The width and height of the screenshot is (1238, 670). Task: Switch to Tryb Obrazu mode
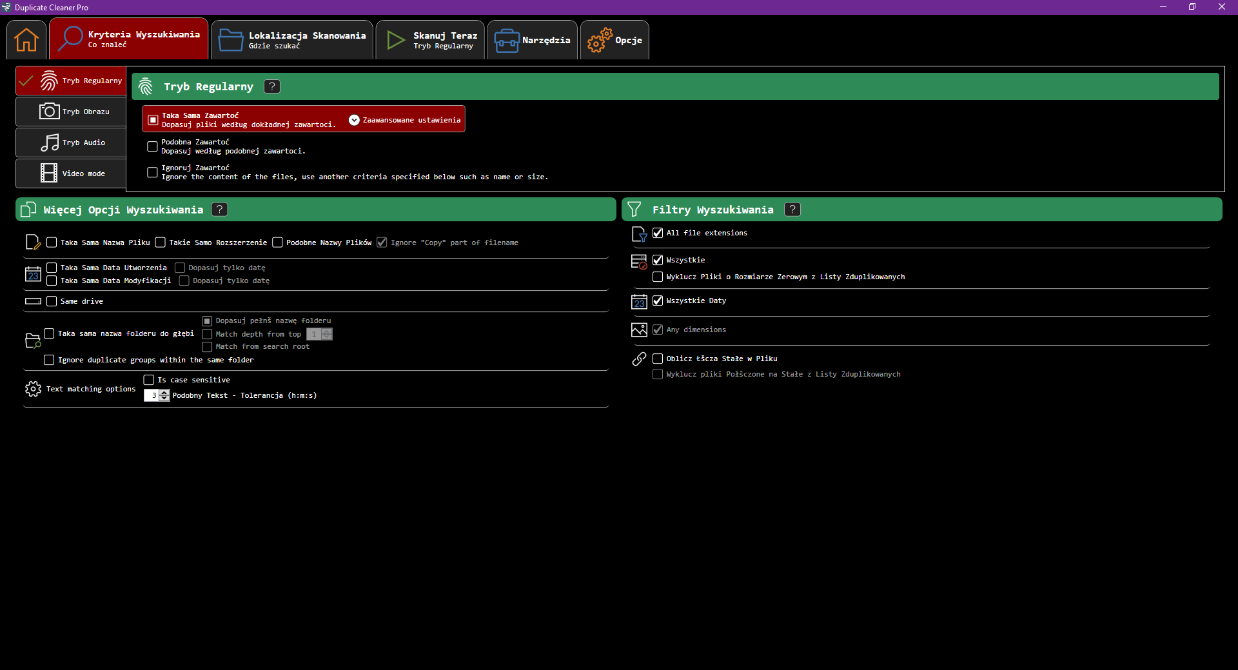(71, 112)
